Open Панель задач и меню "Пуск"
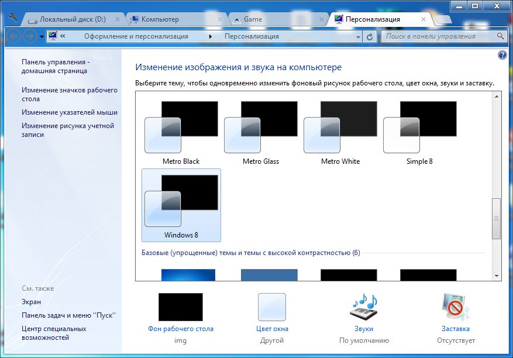Viewport: 513px width, 358px height. click(x=68, y=315)
